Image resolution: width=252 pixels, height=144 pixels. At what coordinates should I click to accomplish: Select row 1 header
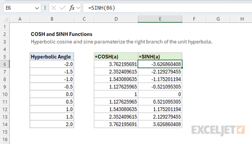5,27
